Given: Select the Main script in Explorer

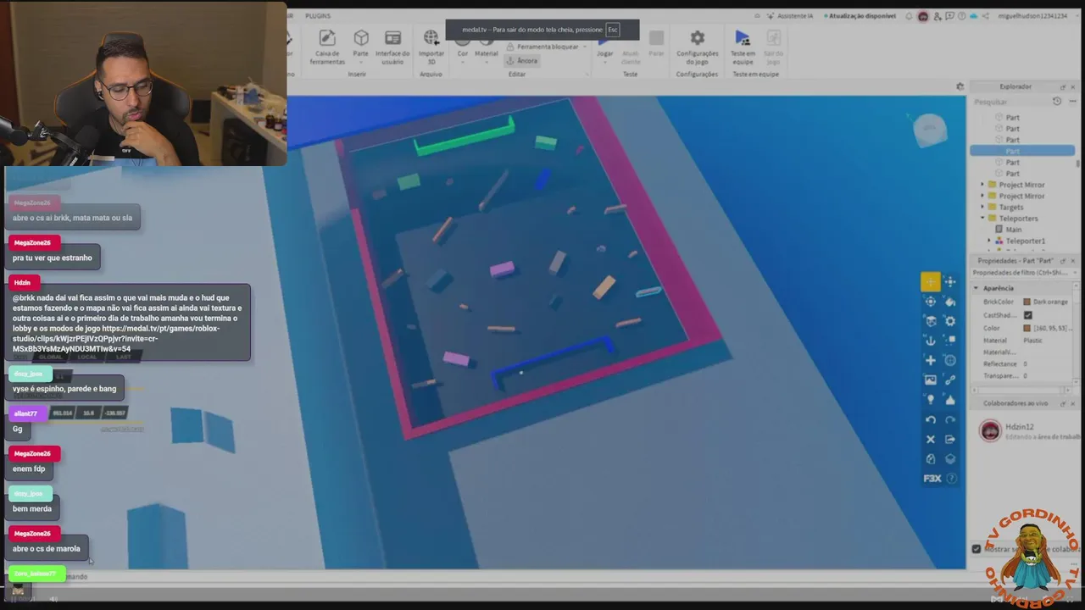Looking at the screenshot, I should click(1013, 230).
